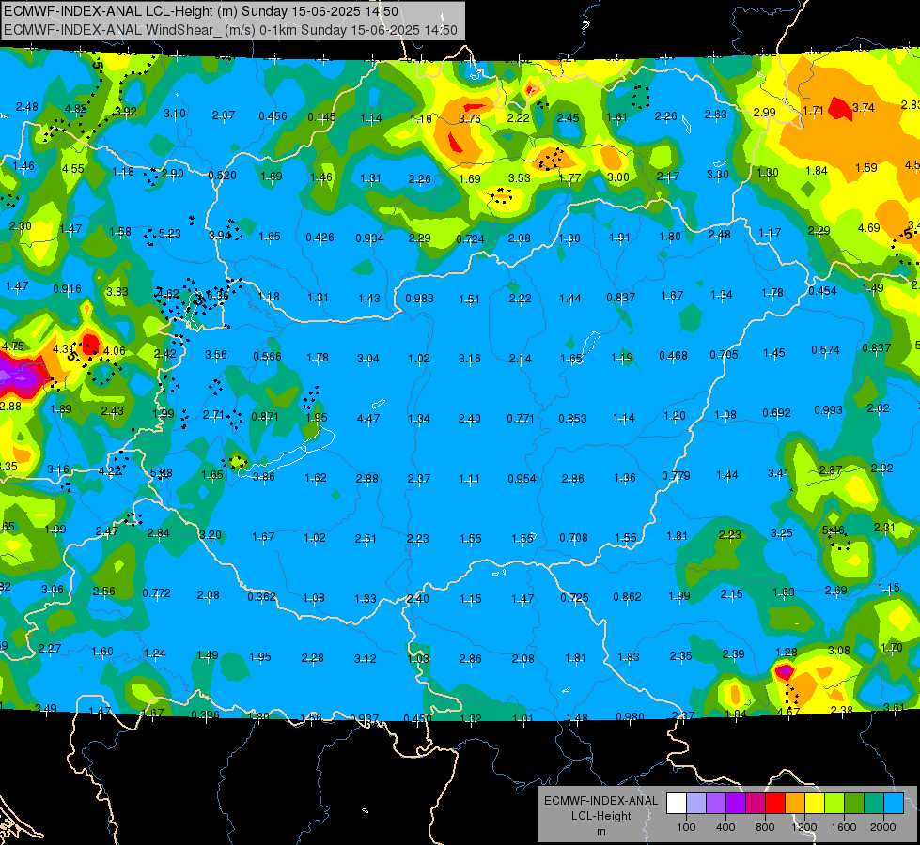This screenshot has width=920, height=845.
Task: Click the wind shear value 3.74
Action: [x=863, y=108]
